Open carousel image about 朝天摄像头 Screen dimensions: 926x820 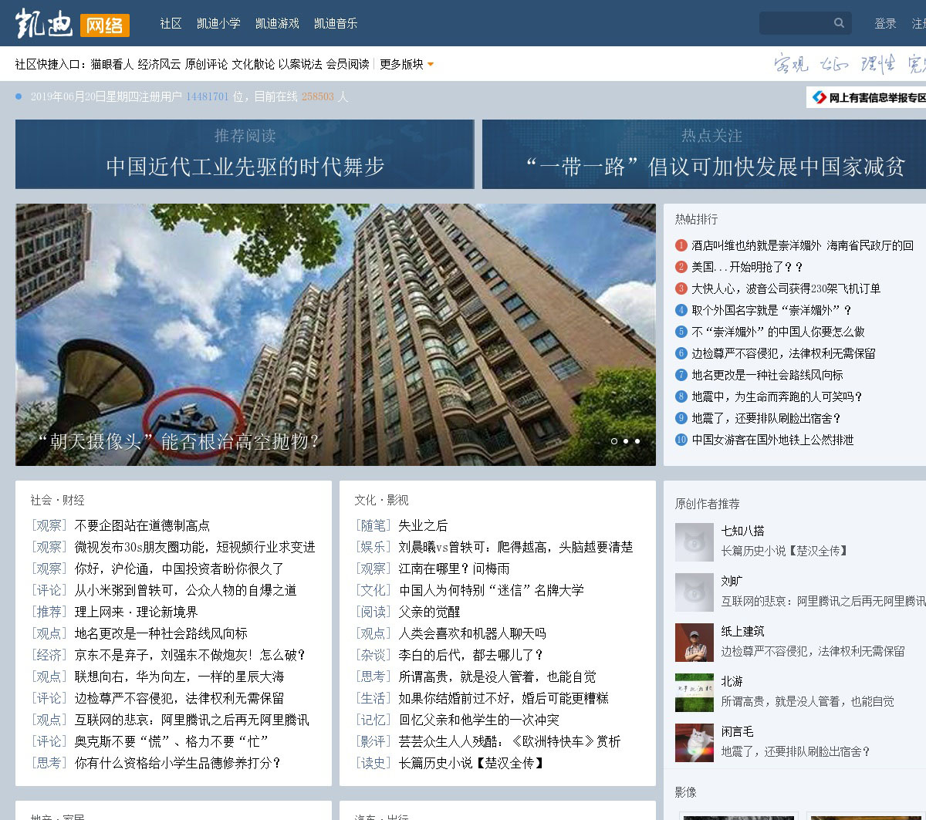pos(336,335)
